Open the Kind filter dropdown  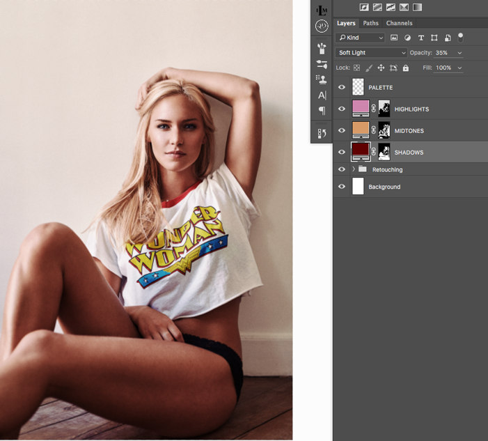(x=360, y=38)
